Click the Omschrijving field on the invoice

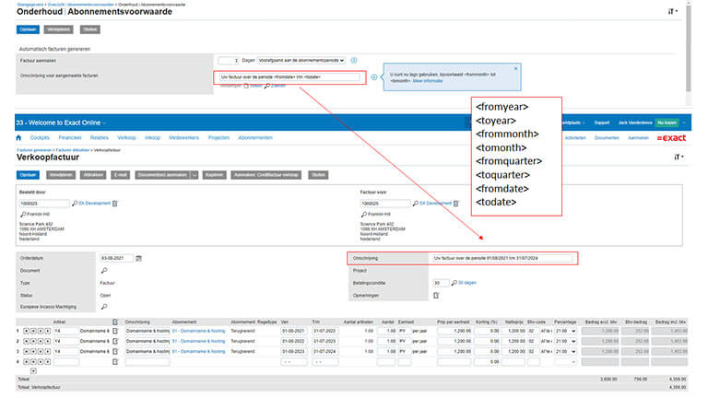(501, 259)
